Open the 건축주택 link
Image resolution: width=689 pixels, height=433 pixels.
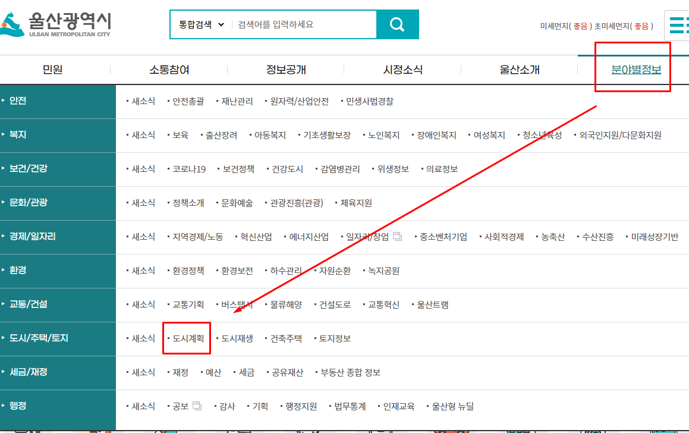coord(286,338)
